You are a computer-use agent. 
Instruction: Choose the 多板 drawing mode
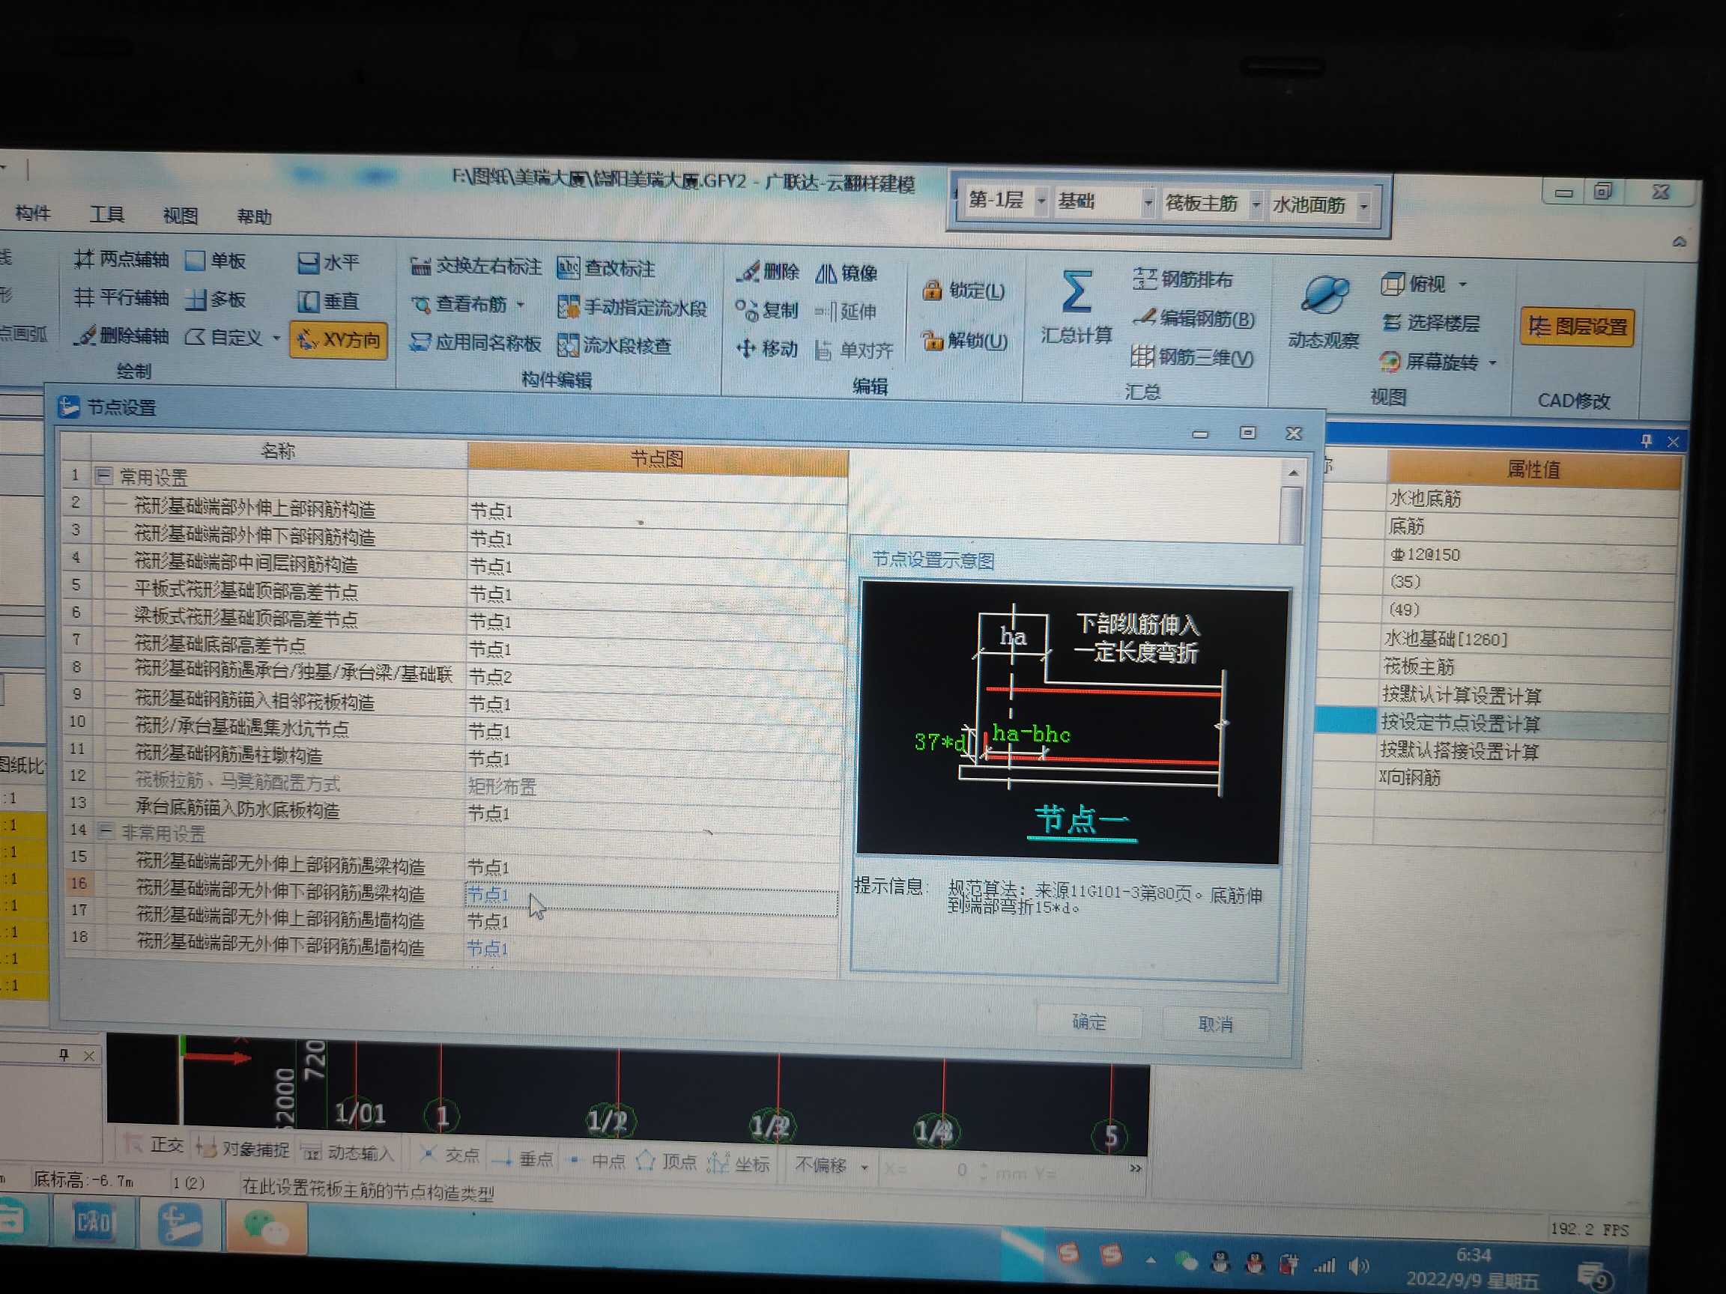click(x=216, y=299)
